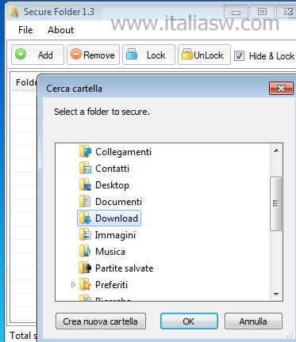Select the Musica folder icon
Screen dimensions: 296x342
pyautogui.click(x=85, y=252)
